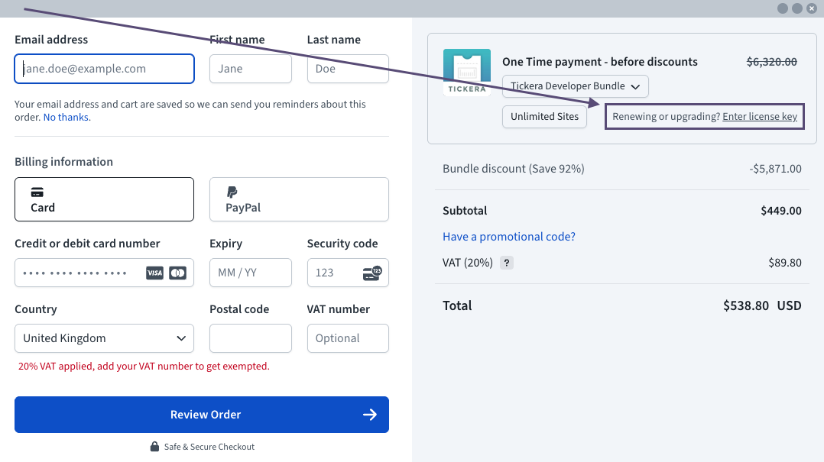The height and width of the screenshot is (462, 824).
Task: Click into the VAT number field
Action: coord(348,338)
